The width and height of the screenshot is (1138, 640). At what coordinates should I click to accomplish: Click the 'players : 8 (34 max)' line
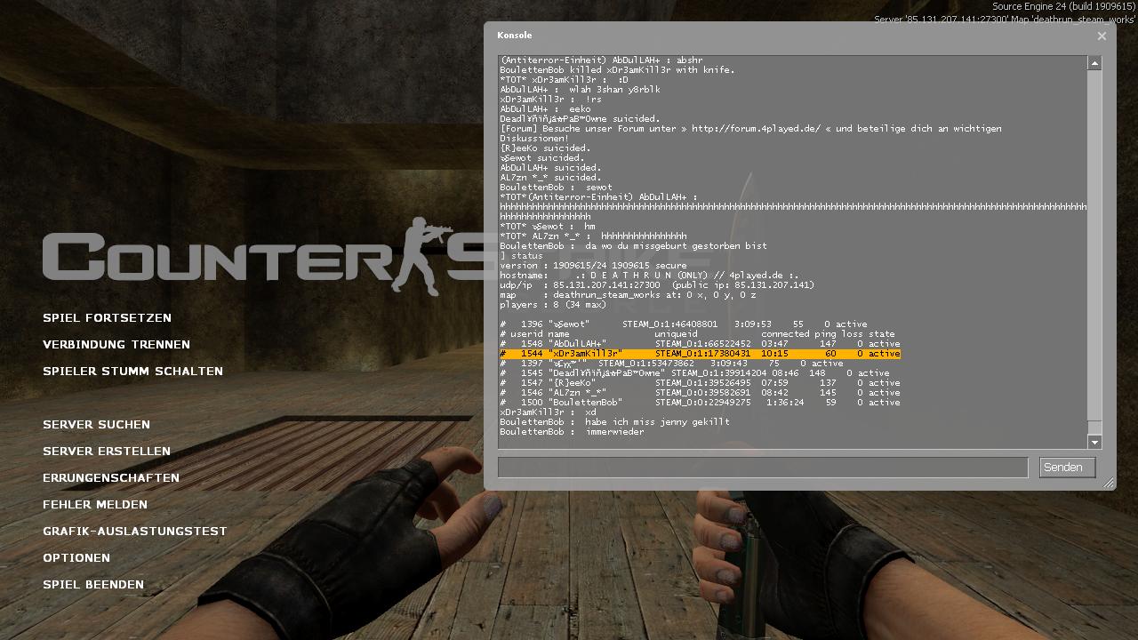pos(553,305)
